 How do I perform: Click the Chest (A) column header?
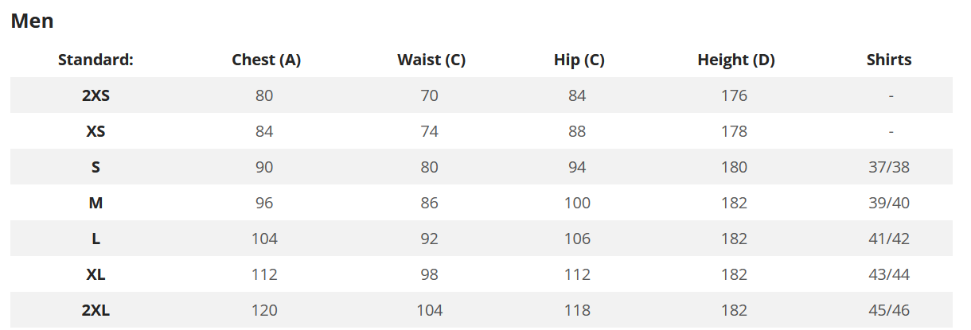[266, 60]
